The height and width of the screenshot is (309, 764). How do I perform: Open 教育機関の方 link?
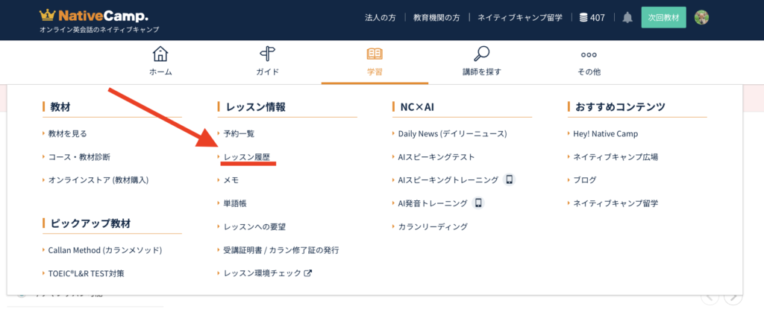pyautogui.click(x=436, y=18)
